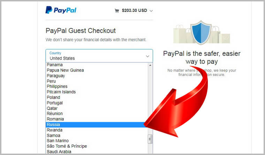
Task: Choose Poland in the country list
Action: (97, 98)
